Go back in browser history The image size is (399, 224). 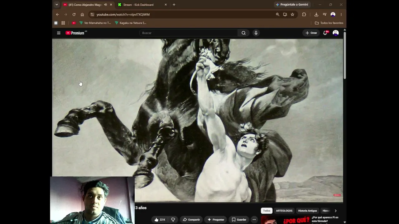(x=57, y=14)
